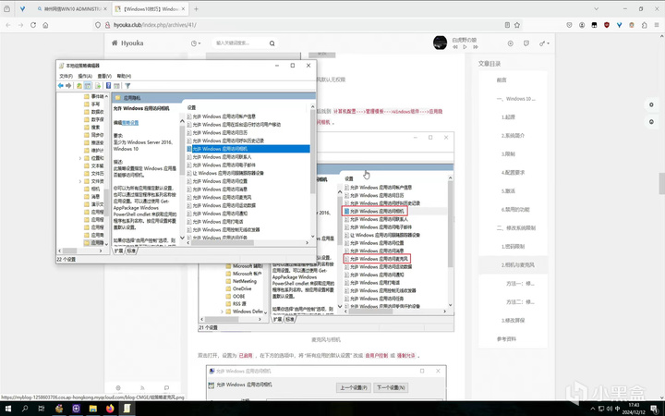Expand the 位置 tree folder in policy editor
The height and width of the screenshot is (416, 665).
[79, 158]
